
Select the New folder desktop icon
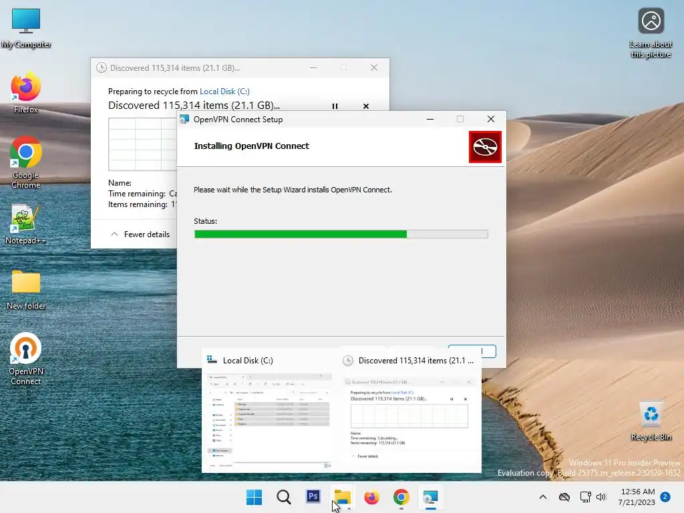click(26, 290)
